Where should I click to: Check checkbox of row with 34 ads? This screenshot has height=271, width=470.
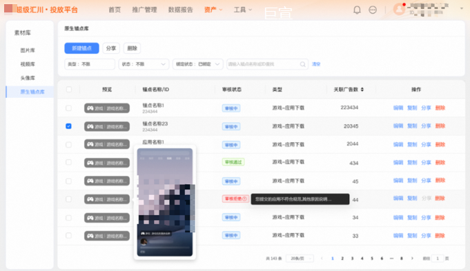[x=68, y=218]
